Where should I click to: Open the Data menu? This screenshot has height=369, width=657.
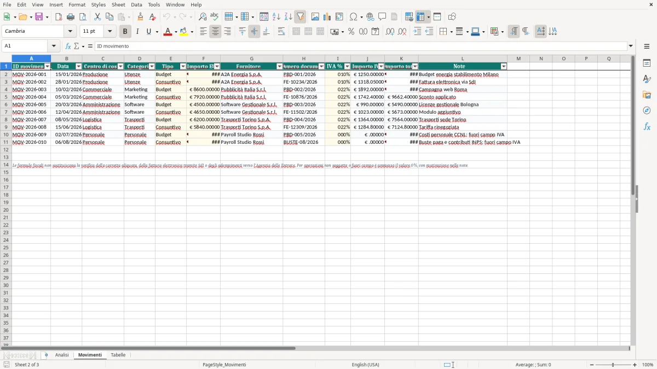click(136, 4)
